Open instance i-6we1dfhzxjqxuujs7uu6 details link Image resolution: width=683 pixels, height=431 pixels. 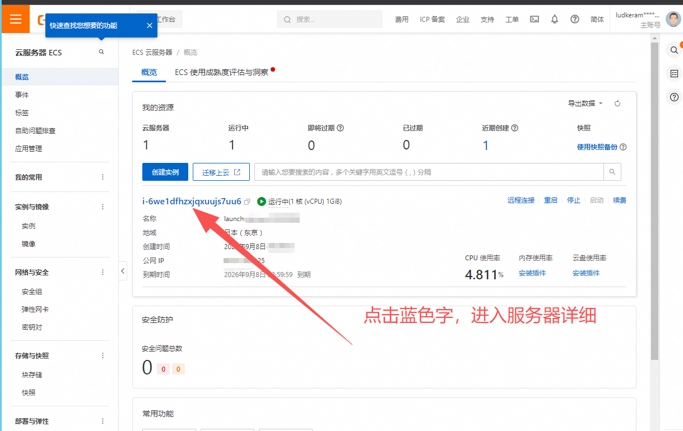[192, 202]
